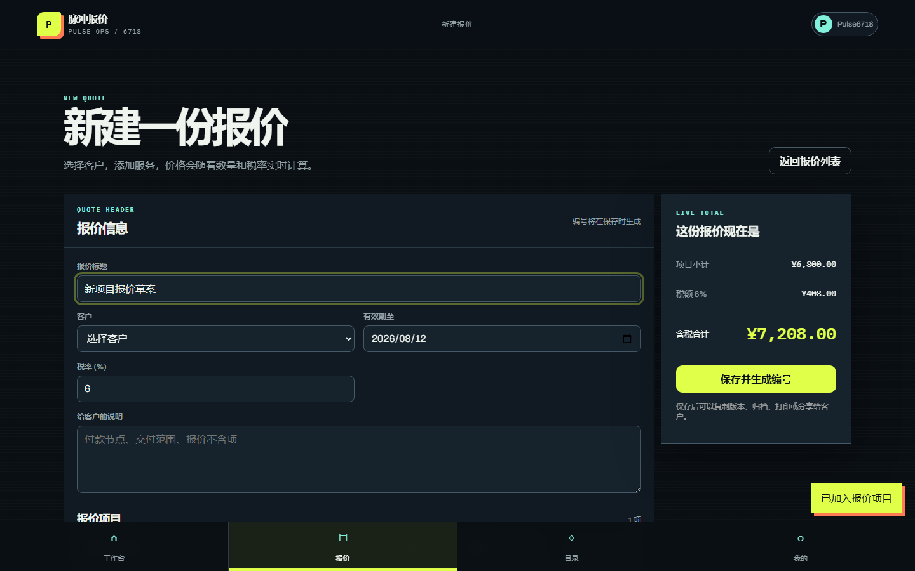Focus the 有效期至 date field
This screenshot has height=571, width=915.
tap(502, 339)
